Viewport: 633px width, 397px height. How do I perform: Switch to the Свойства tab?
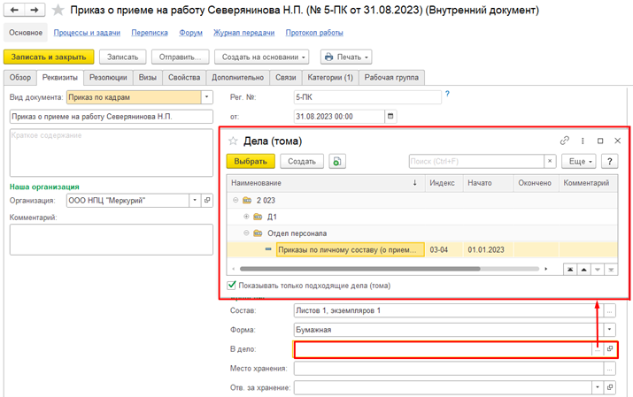click(x=184, y=78)
